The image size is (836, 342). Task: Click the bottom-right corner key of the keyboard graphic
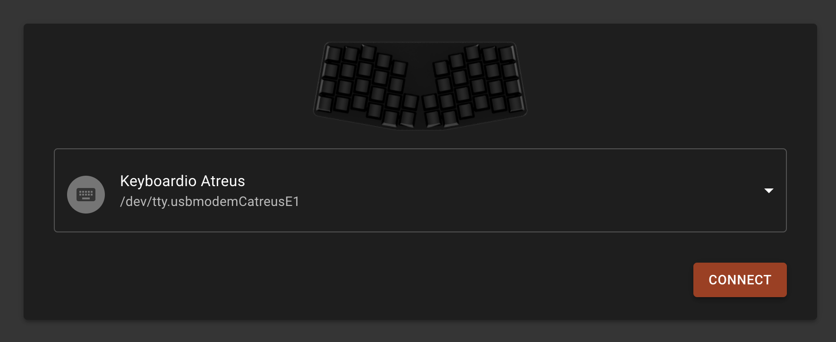tap(515, 103)
